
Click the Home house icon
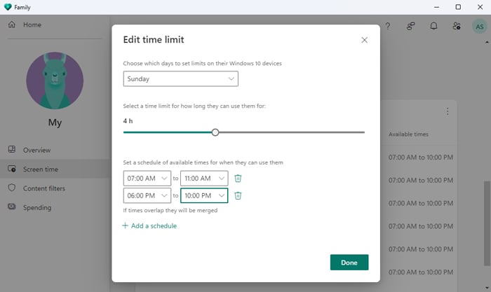(12, 25)
